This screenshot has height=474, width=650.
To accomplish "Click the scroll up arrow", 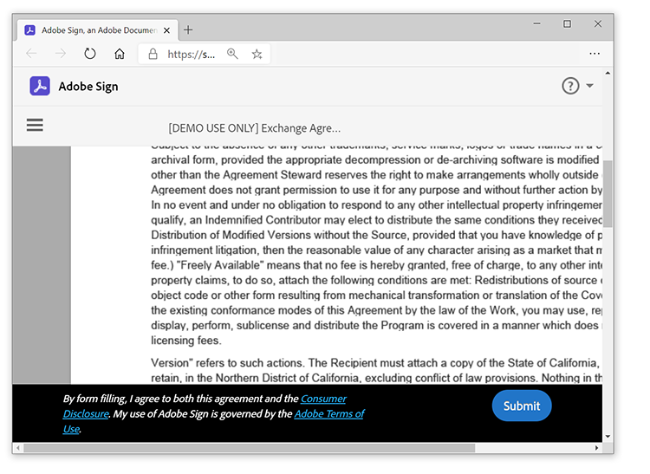I will click(608, 73).
